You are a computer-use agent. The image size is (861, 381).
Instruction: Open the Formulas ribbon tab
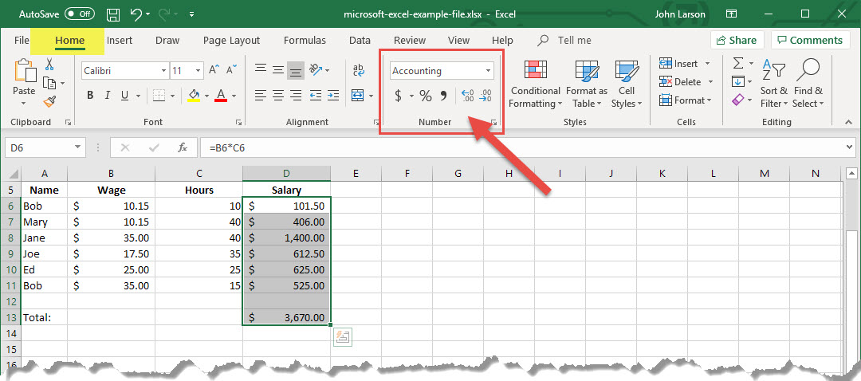coord(305,40)
